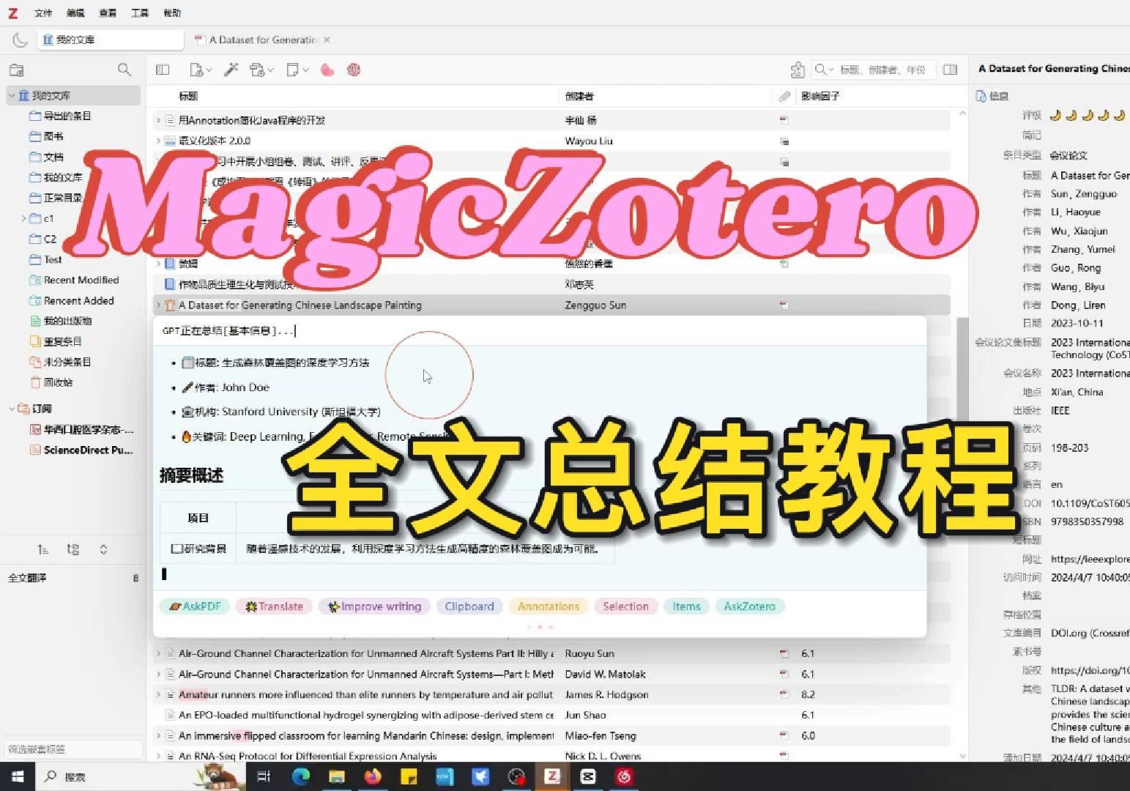This screenshot has height=791, width=1130.
Task: Open File Explorer from taskbar
Action: (x=337, y=776)
